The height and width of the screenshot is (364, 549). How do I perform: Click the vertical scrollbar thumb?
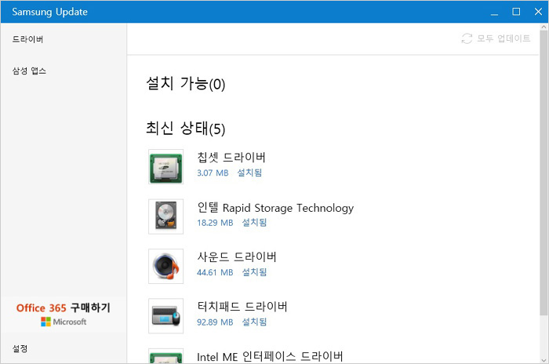coord(544,173)
